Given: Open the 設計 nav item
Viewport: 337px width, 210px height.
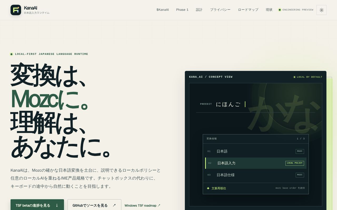Looking at the screenshot, I should [x=199, y=10].
